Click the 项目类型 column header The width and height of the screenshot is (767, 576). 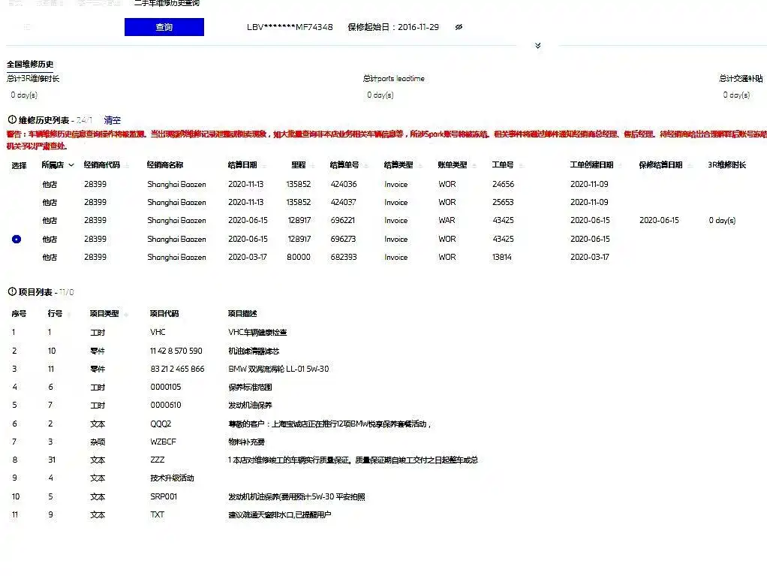tap(104, 313)
